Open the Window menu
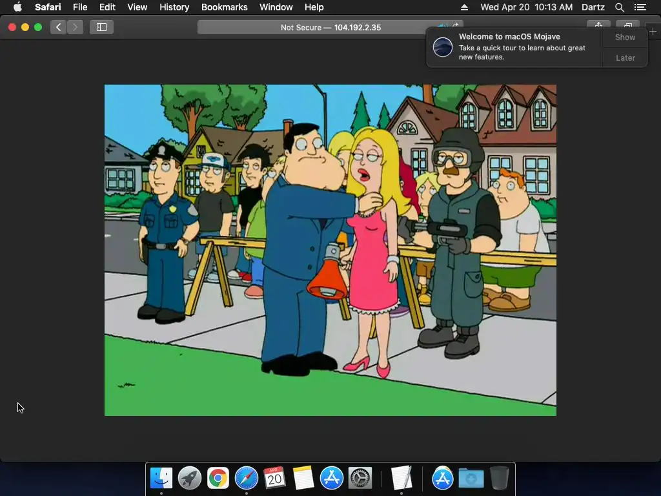The width and height of the screenshot is (661, 496). [276, 7]
